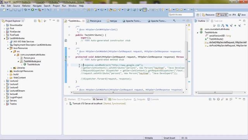Switch to Snippets tab
248x140 pixels.
(x=139, y=100)
